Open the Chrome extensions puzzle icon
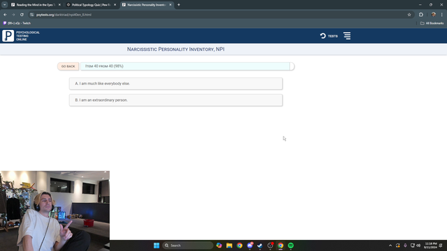 421,15
